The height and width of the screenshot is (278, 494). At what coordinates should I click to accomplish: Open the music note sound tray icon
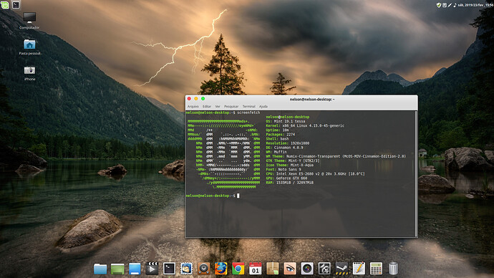click(455, 5)
